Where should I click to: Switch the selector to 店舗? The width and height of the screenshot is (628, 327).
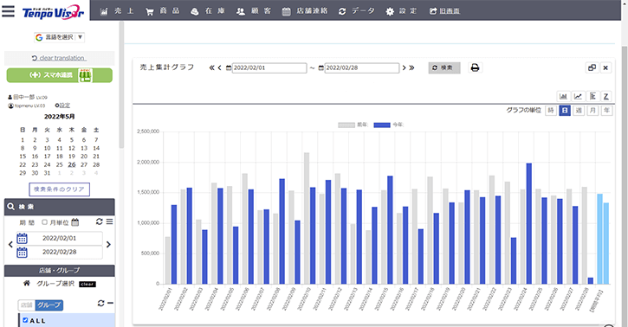(x=27, y=305)
